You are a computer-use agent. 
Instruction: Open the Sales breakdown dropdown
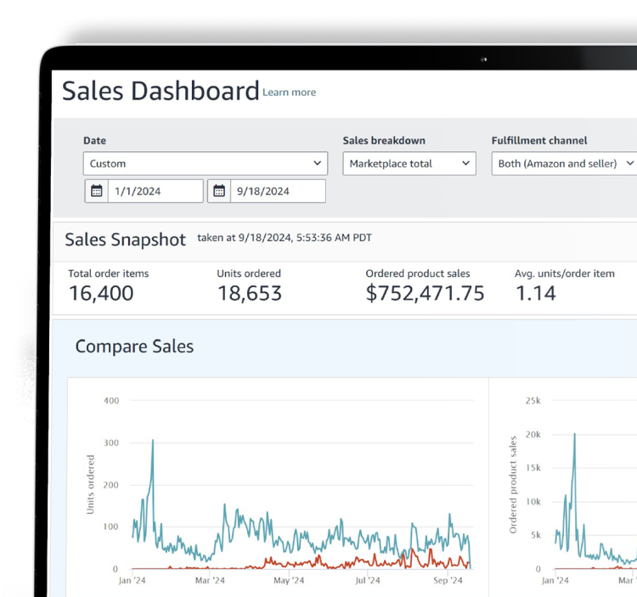409,163
